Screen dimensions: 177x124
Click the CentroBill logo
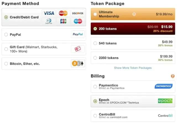[165, 115]
